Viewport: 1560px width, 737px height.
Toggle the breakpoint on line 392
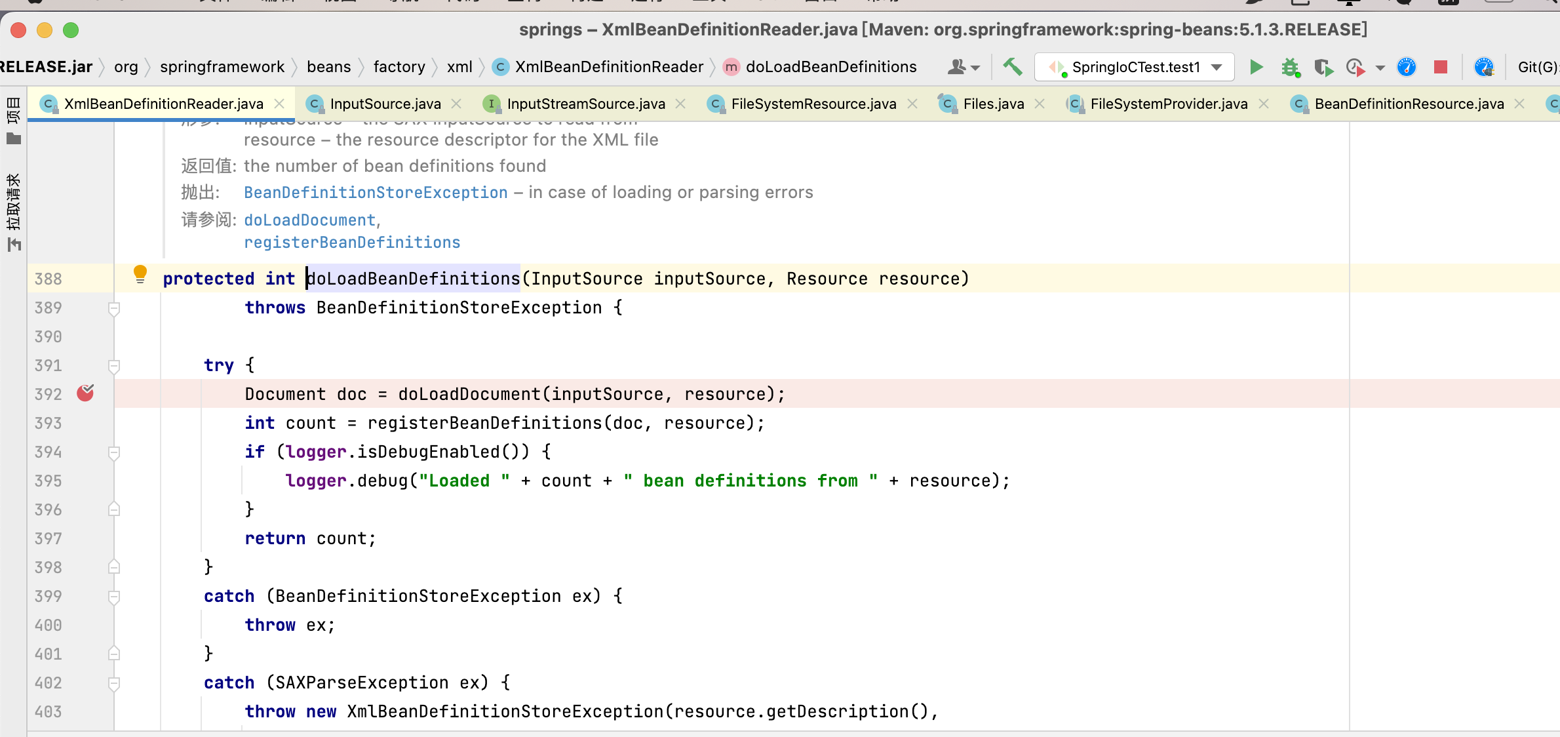(x=85, y=393)
